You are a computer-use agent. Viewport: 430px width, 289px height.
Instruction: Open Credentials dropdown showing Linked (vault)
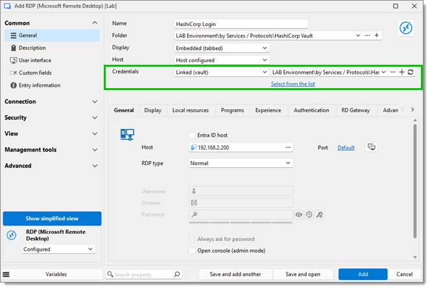(x=222, y=73)
